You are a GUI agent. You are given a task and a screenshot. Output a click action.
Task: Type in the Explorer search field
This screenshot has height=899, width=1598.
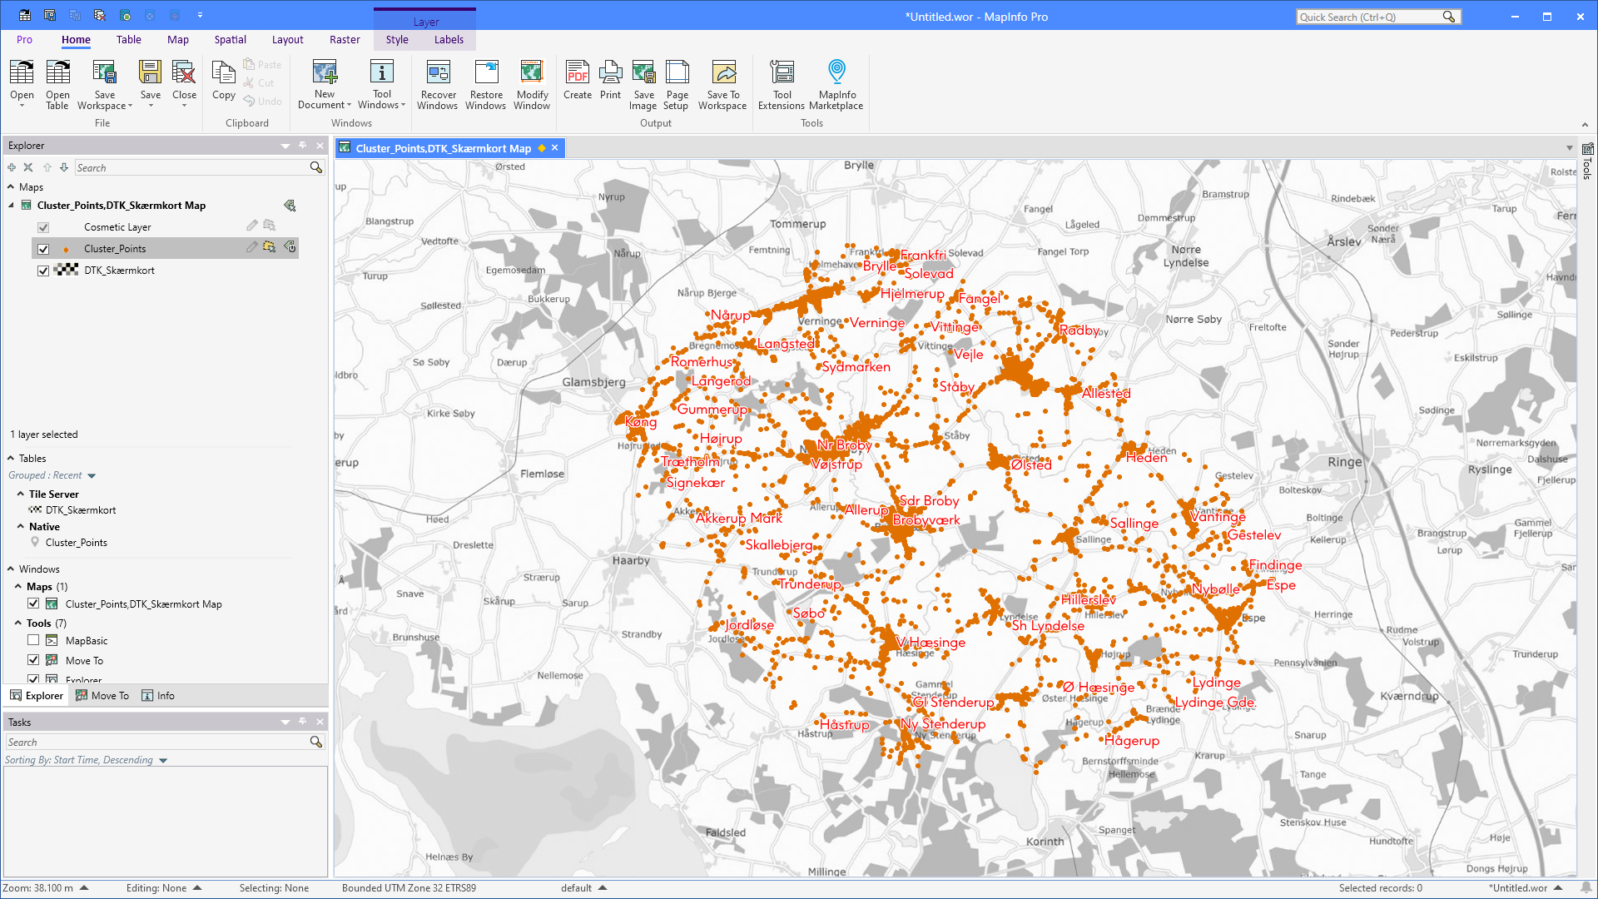[191, 167]
